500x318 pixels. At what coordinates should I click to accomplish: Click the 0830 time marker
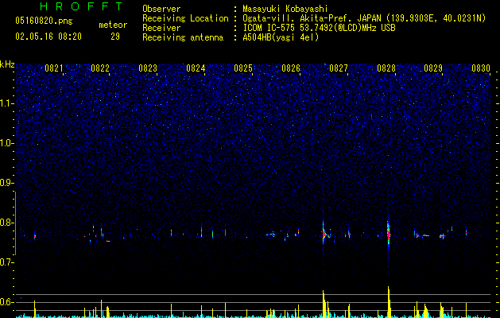point(481,68)
